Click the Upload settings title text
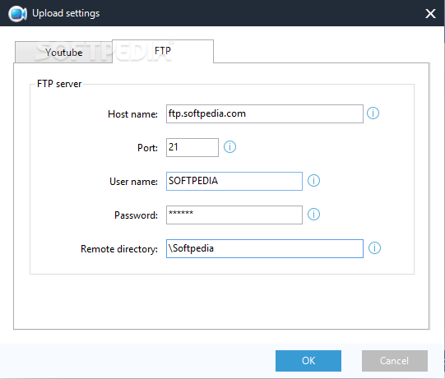 point(66,13)
